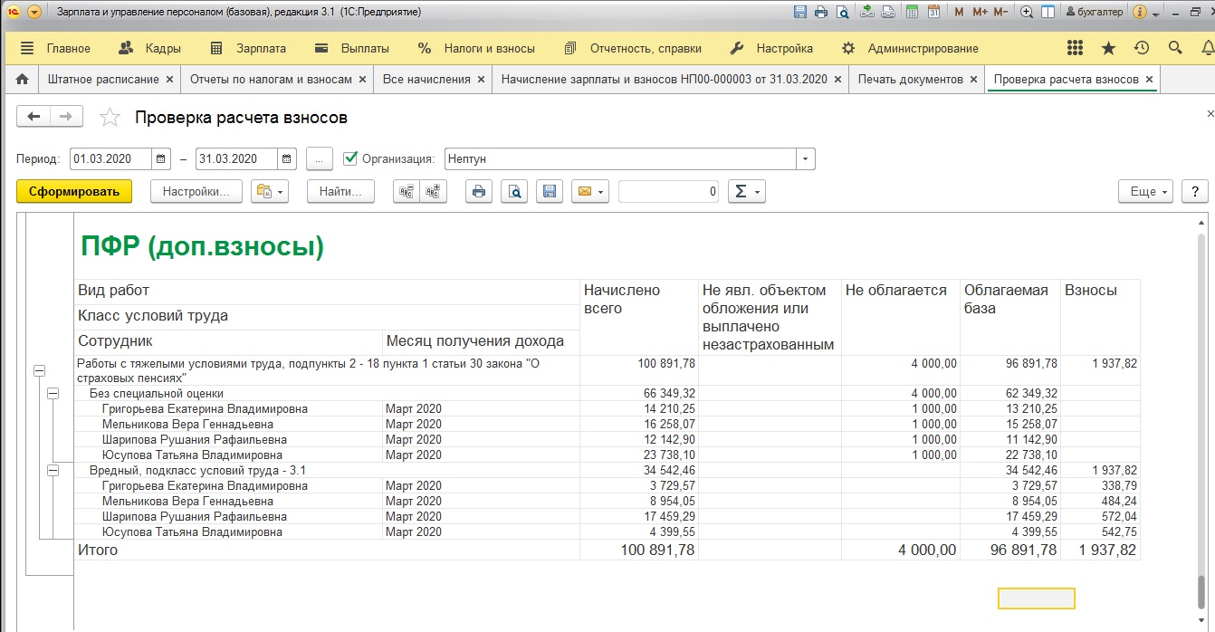Collapse the Работы с тяжелыми условиями труда group

[39, 370]
